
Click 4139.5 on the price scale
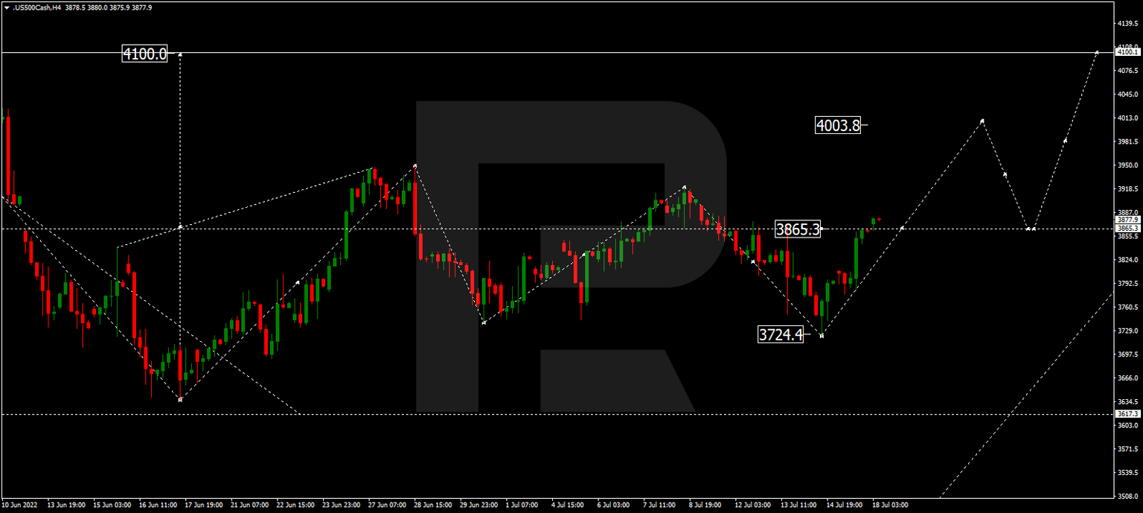(x=1127, y=24)
